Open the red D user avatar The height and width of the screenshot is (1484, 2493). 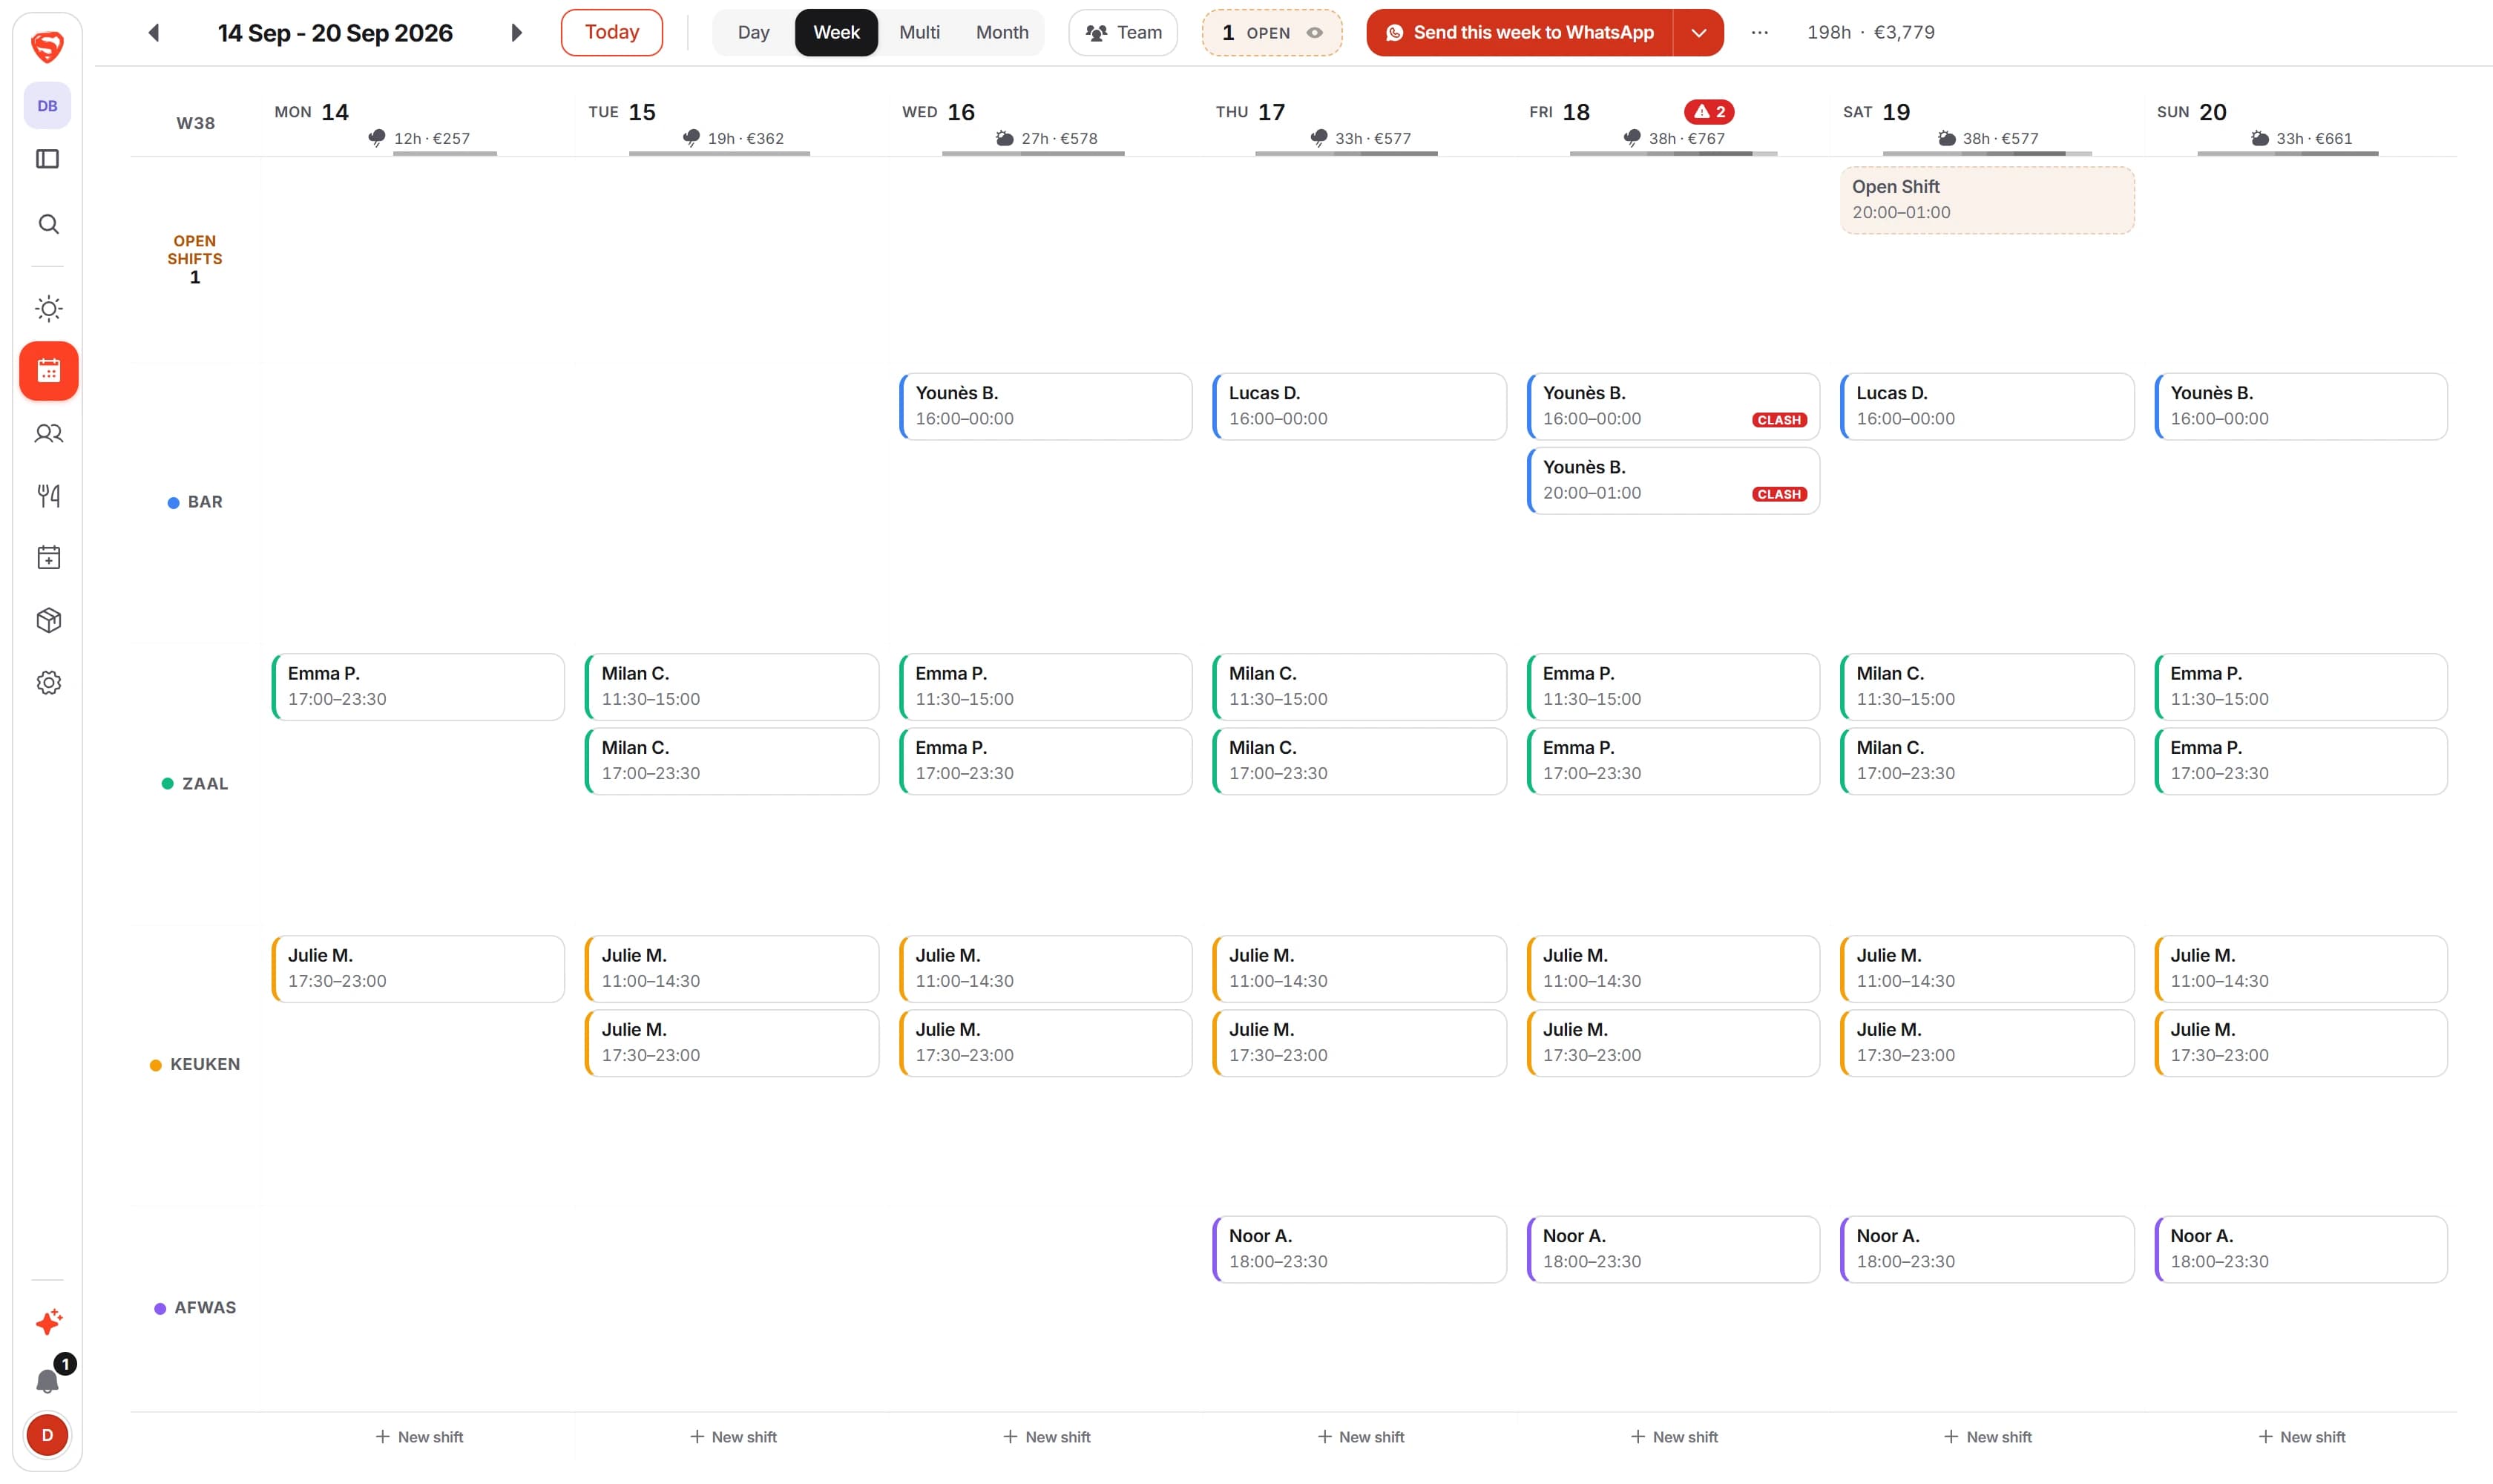(x=47, y=1435)
